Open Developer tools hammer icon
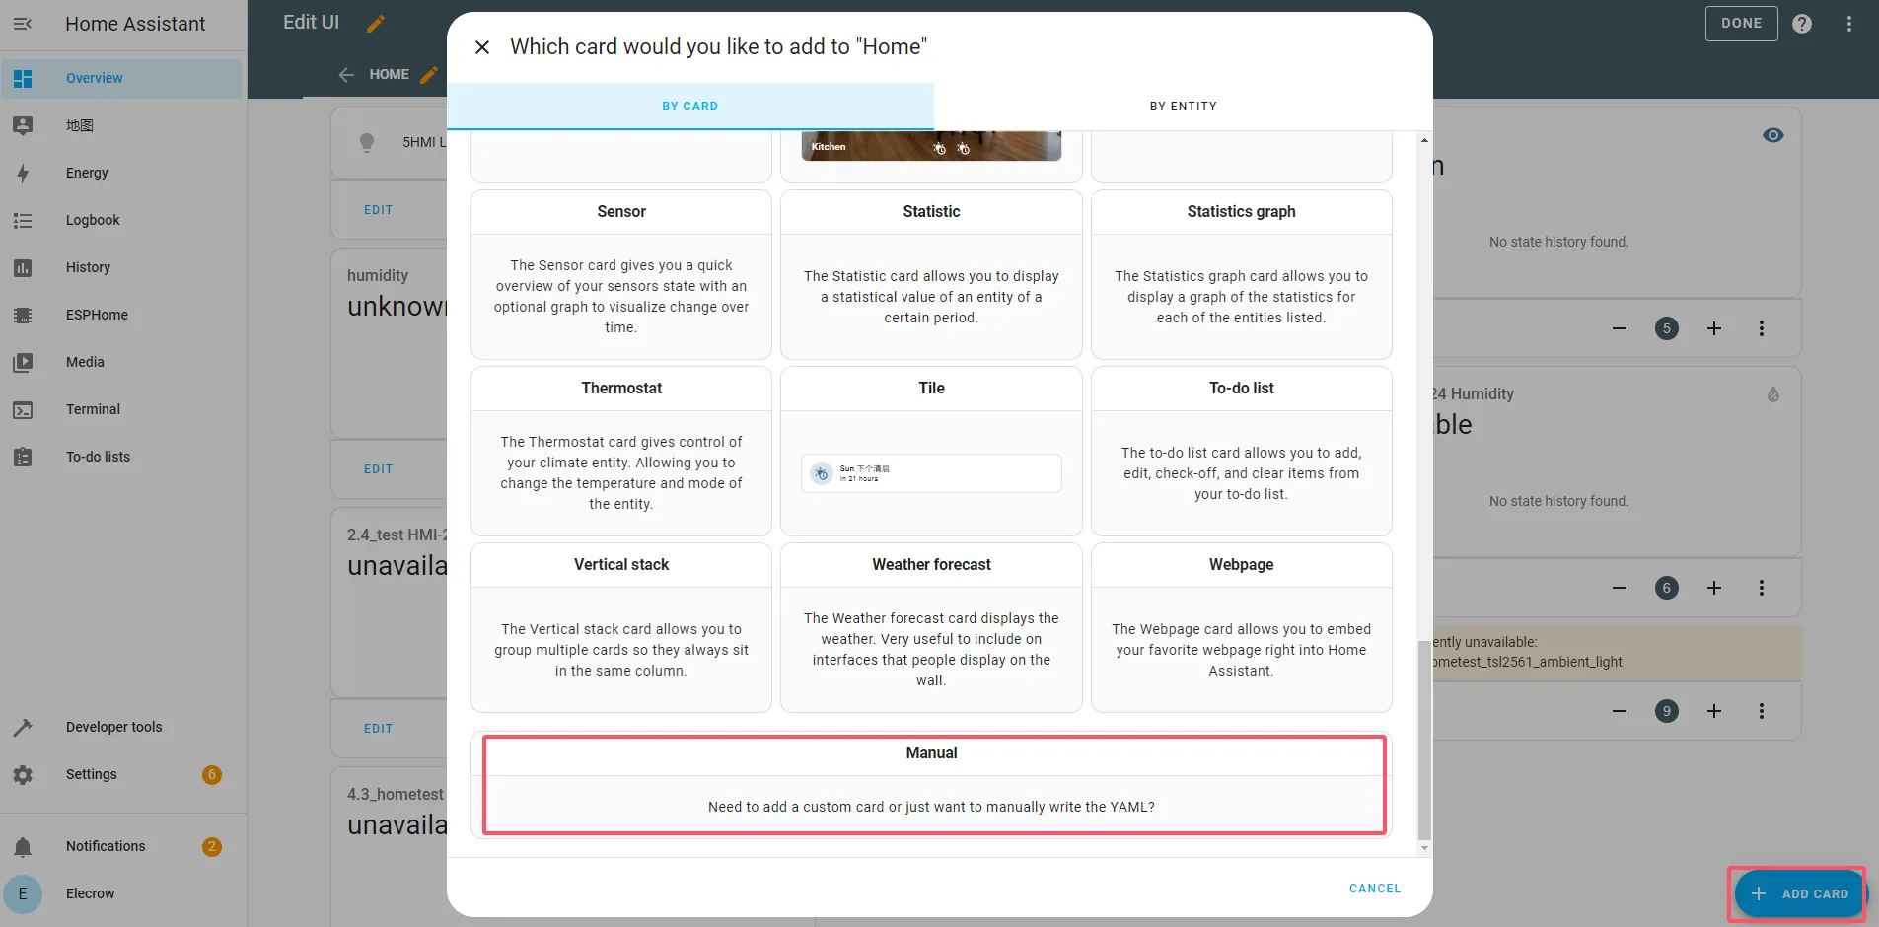The image size is (1879, 927). point(23,728)
